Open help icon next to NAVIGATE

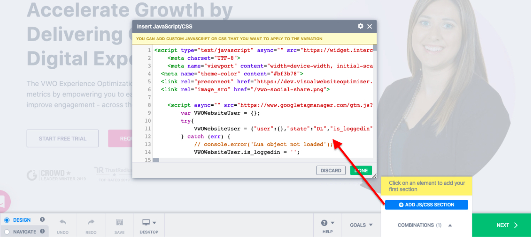pos(42,231)
